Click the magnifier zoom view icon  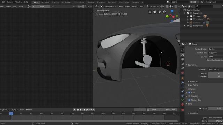pyautogui.click(x=164, y=12)
